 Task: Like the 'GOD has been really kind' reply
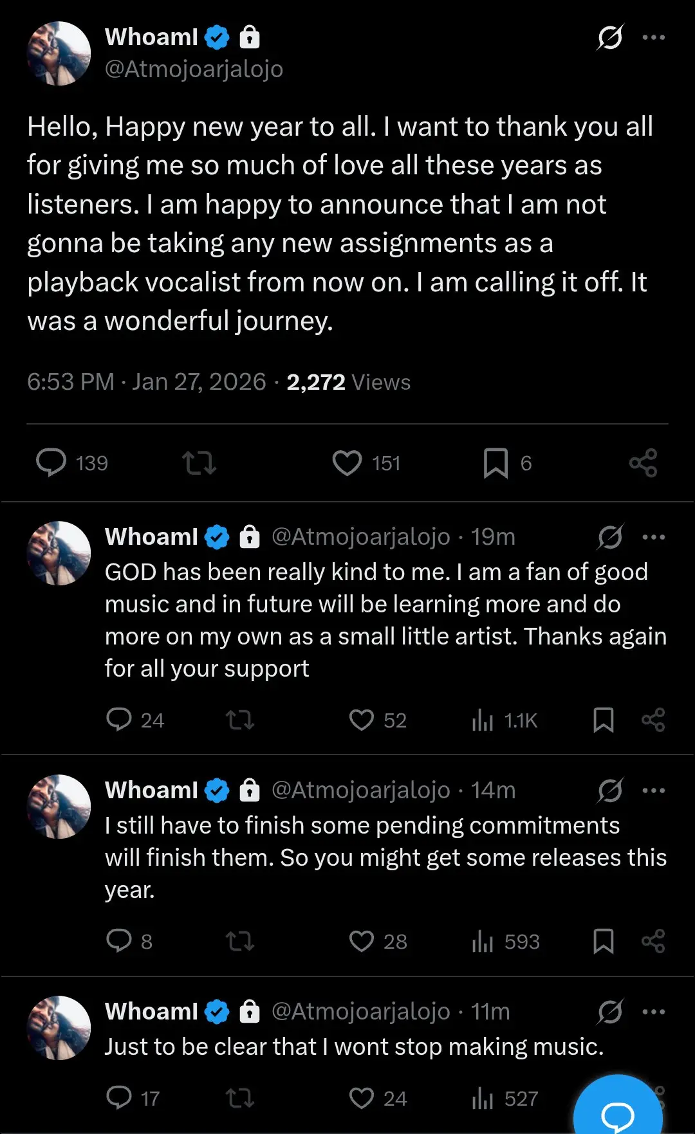pos(362,720)
